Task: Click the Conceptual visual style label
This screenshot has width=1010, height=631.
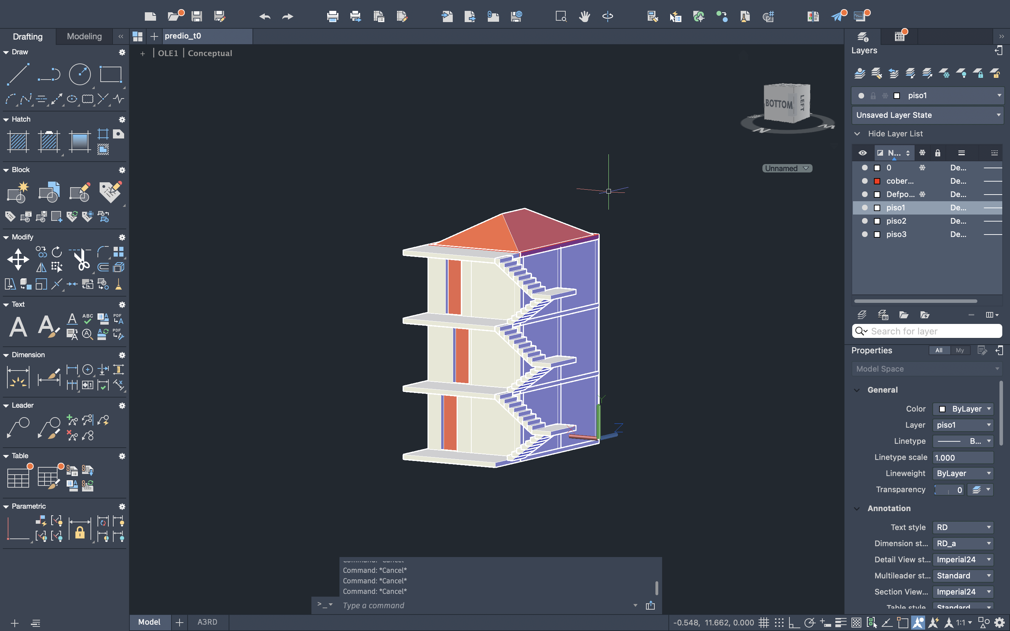Action: click(209, 53)
